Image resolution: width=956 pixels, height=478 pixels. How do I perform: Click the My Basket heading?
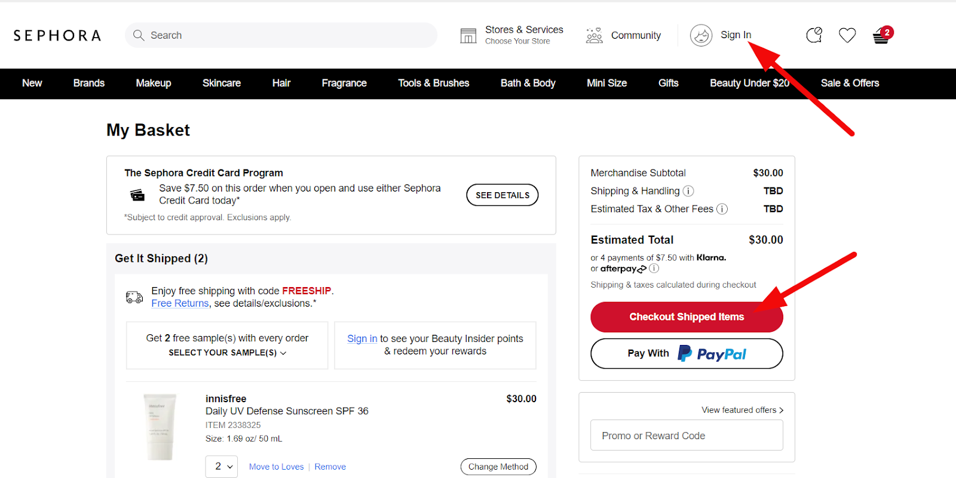[x=148, y=130]
